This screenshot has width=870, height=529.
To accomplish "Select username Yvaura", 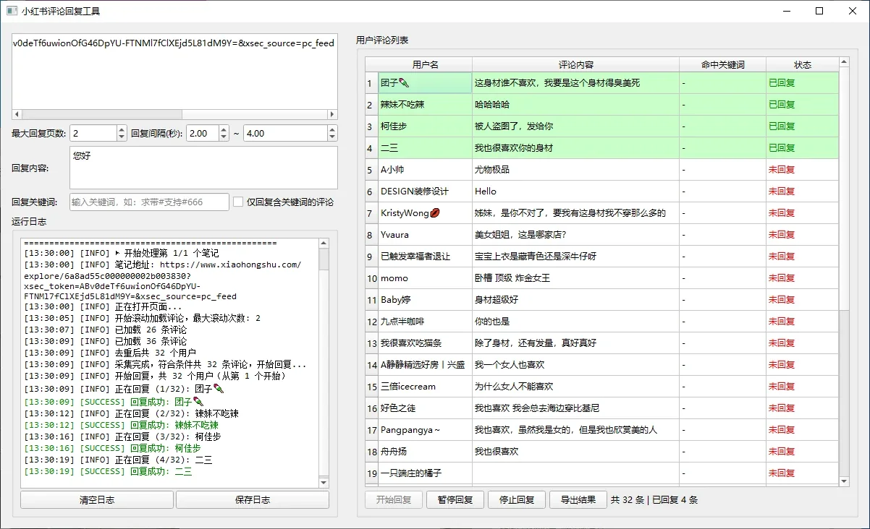I will coord(426,235).
